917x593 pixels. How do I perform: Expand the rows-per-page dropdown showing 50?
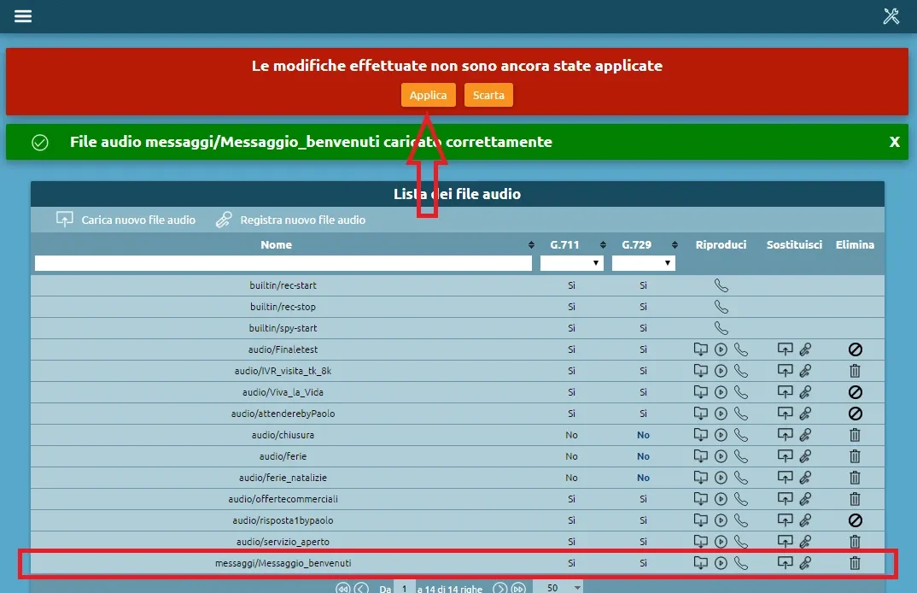point(559,588)
